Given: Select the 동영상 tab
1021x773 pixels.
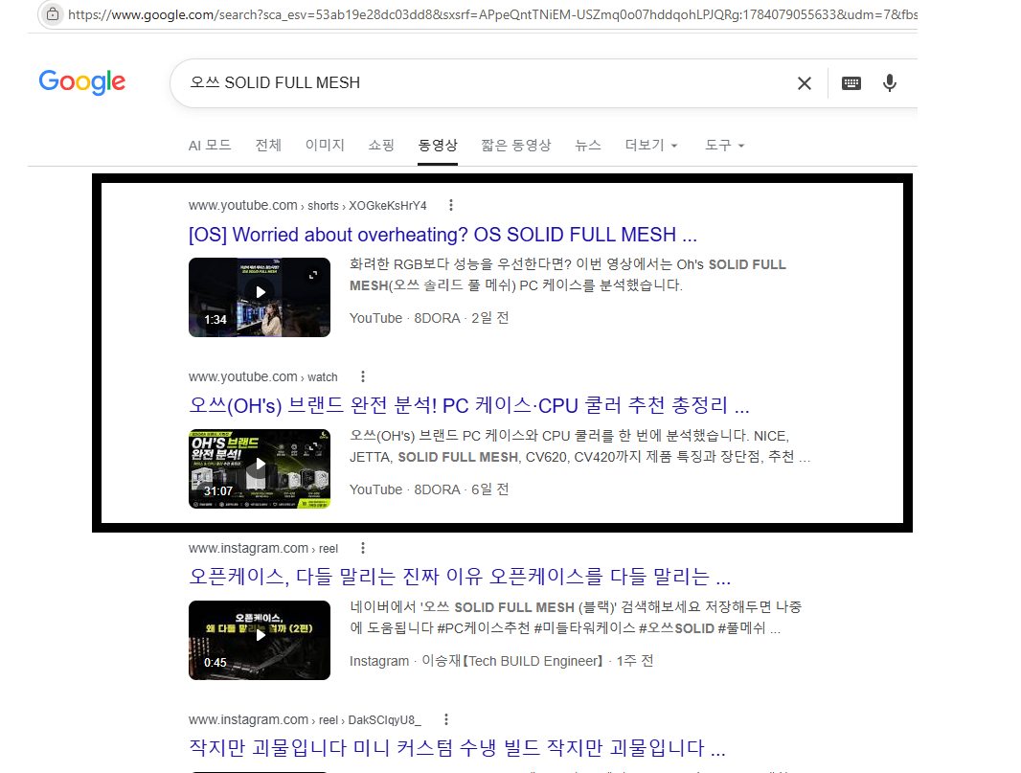Looking at the screenshot, I should click(x=438, y=146).
